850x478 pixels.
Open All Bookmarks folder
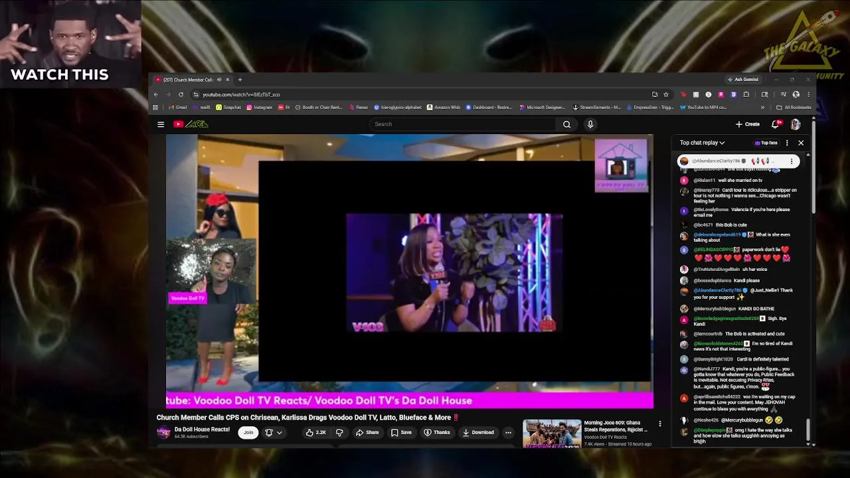point(794,107)
